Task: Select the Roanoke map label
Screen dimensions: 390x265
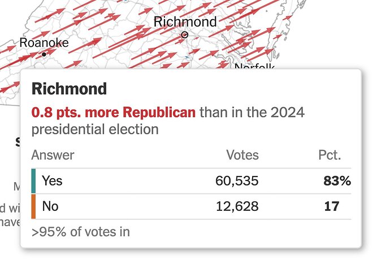Action: click(44, 43)
